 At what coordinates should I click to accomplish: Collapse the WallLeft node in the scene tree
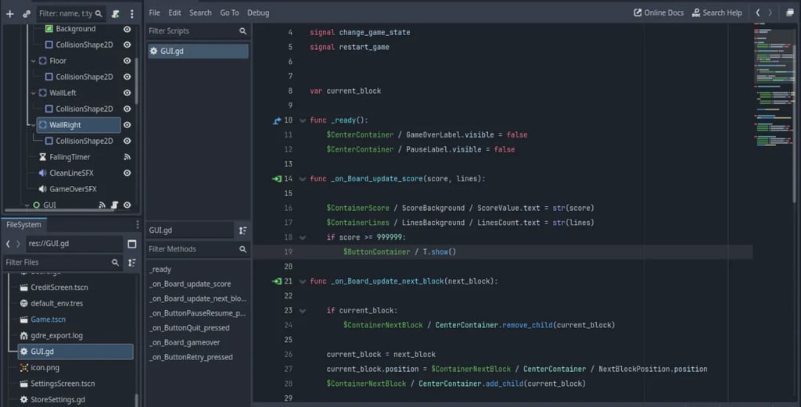coord(34,93)
